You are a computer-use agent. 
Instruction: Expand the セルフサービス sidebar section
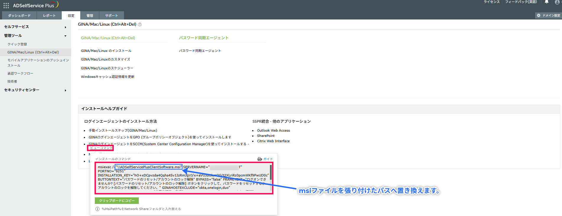[35, 27]
